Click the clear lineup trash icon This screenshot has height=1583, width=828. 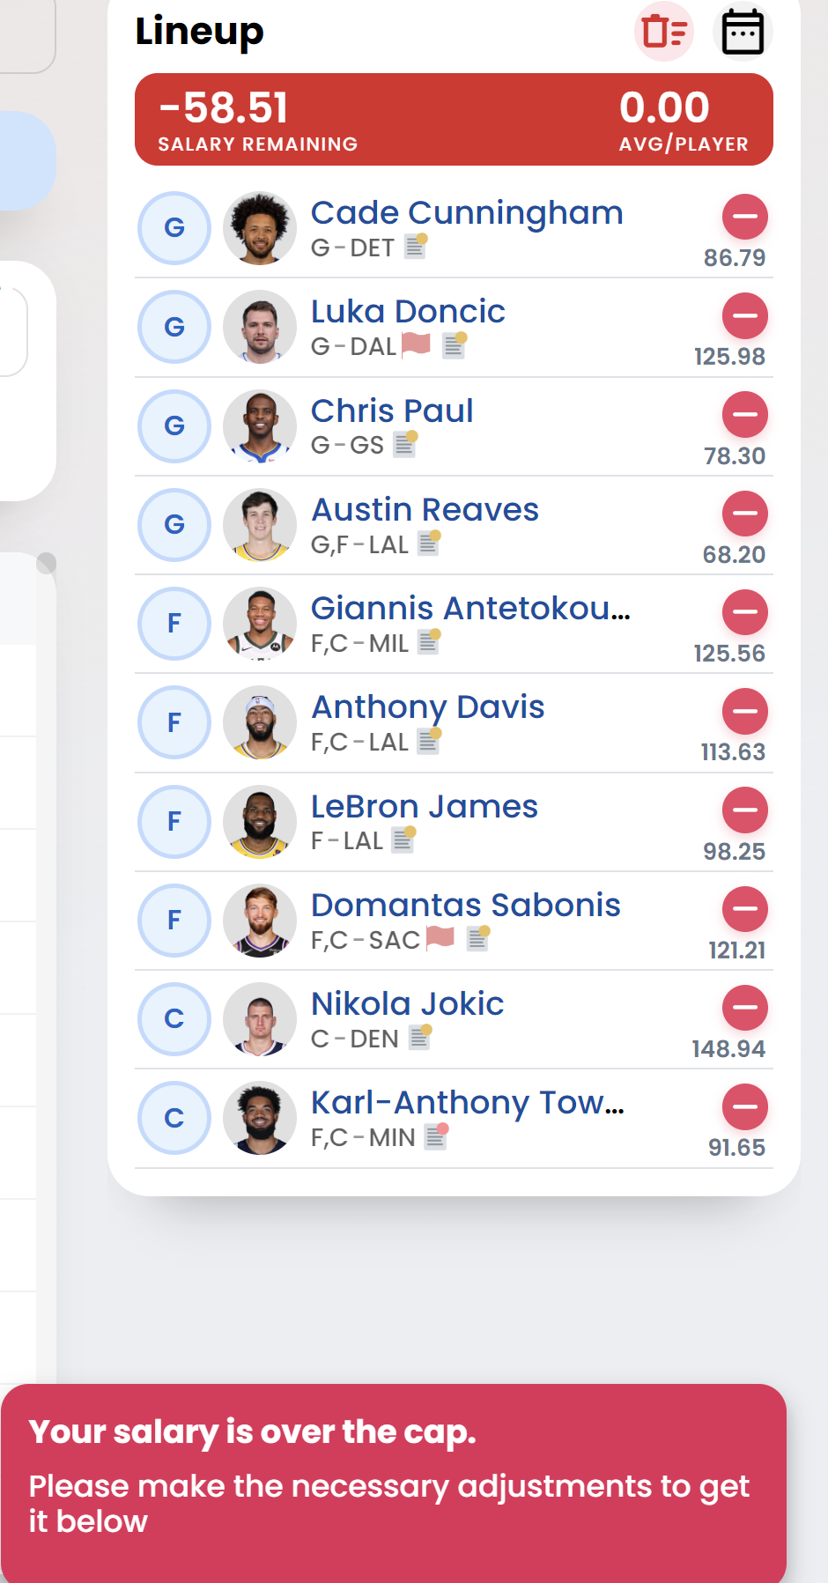[663, 33]
